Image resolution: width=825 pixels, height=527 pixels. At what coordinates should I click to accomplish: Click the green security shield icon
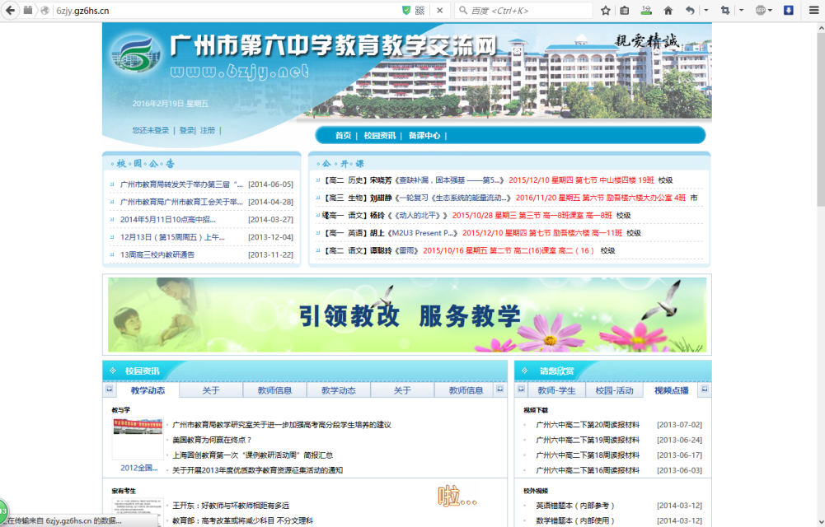[x=405, y=10]
